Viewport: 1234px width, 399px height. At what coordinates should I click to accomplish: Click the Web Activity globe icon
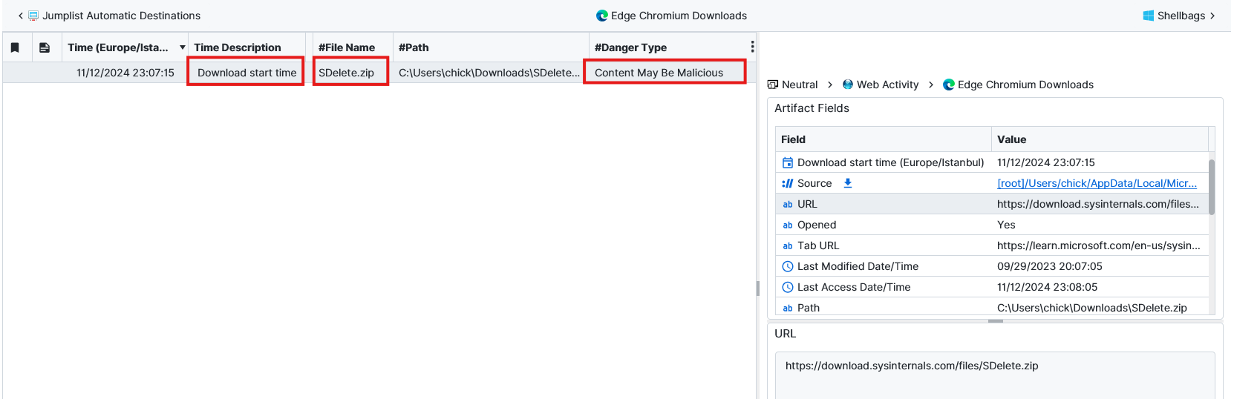click(847, 85)
